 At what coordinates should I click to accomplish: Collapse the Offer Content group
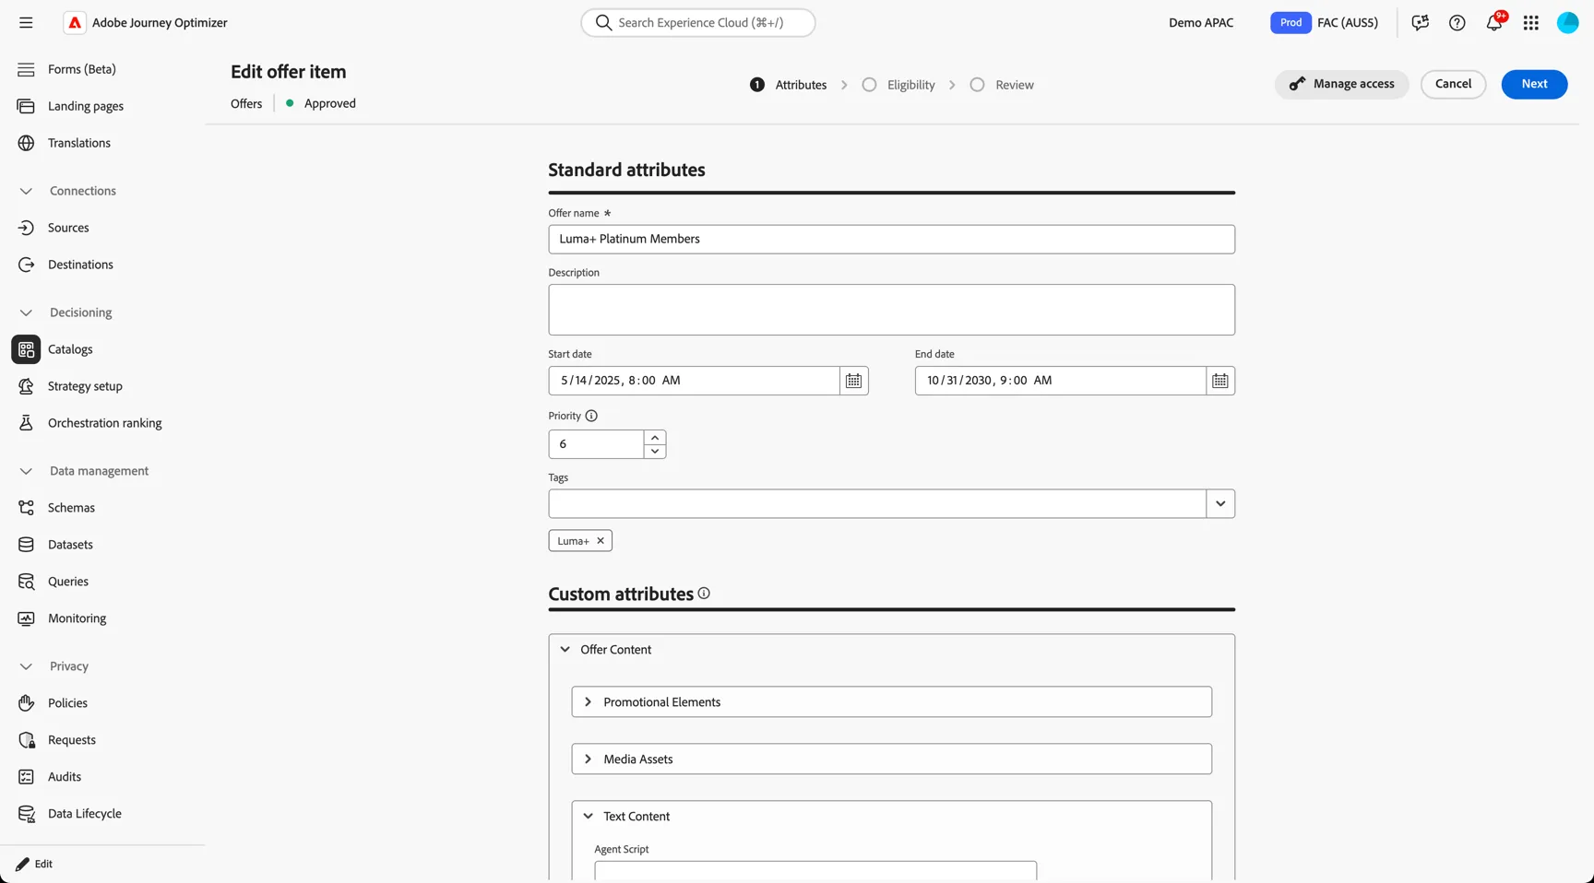565,650
